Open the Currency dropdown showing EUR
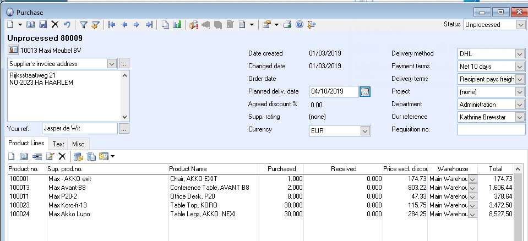528x241 pixels. click(x=365, y=131)
